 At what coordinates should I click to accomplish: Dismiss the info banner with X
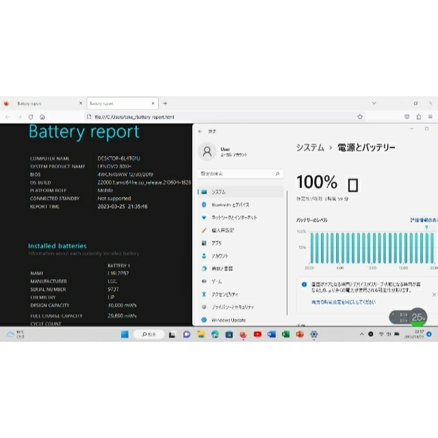tap(434, 295)
